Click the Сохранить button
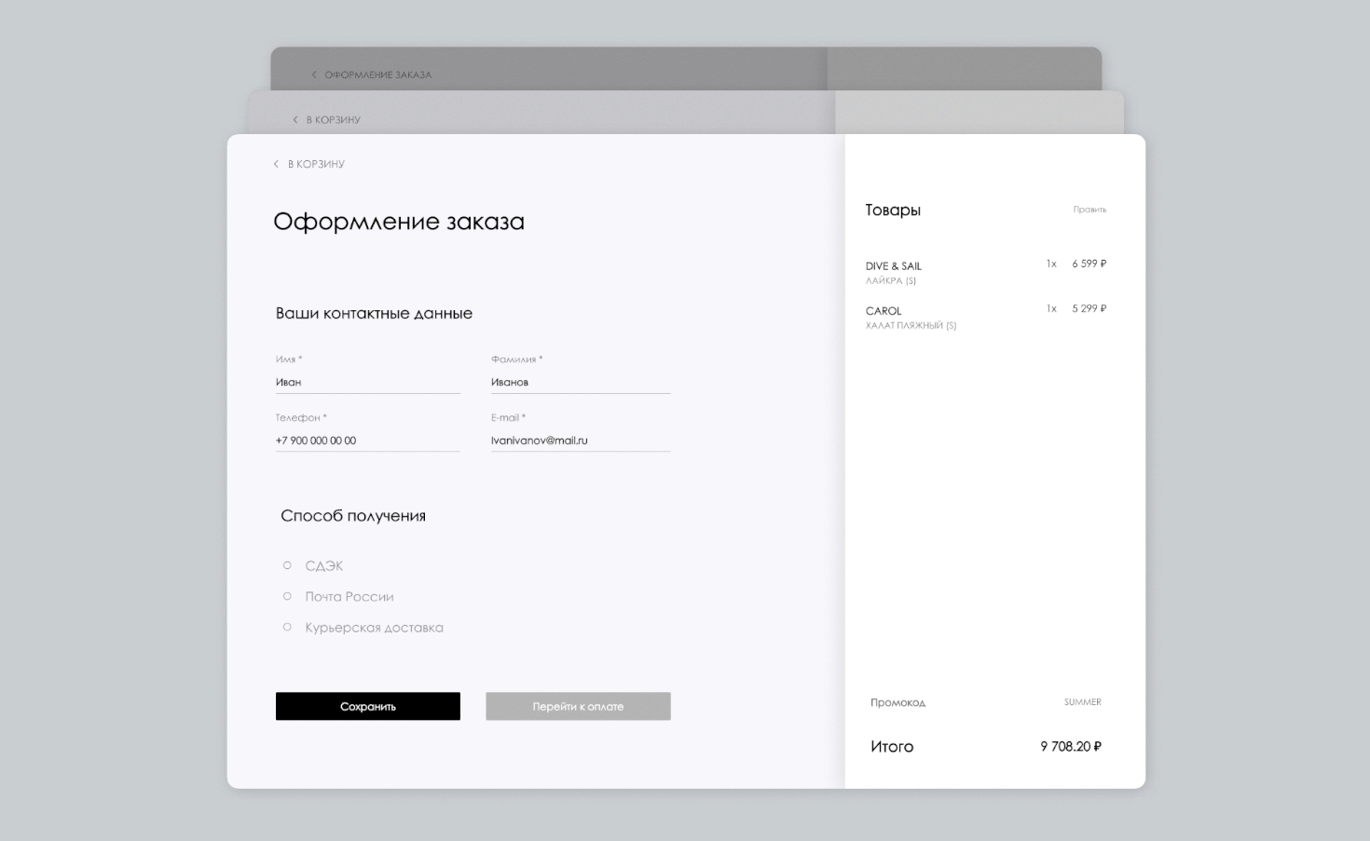Screen dimensions: 1370x841 tap(367, 706)
